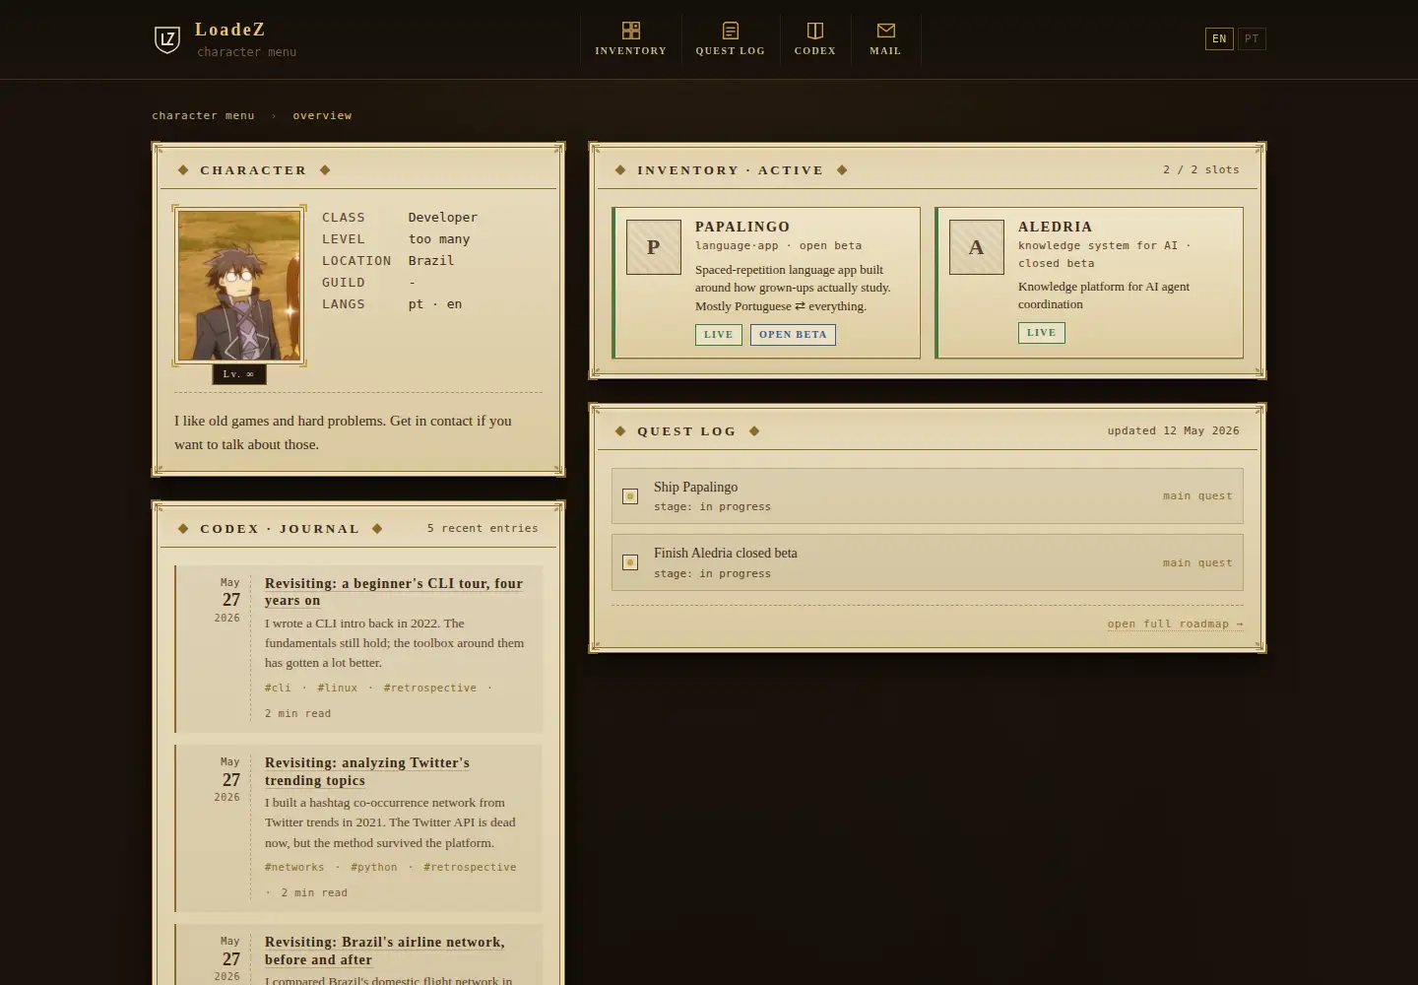Click the Papalingo 'P' tile icon
This screenshot has height=985, width=1418.
point(654,247)
